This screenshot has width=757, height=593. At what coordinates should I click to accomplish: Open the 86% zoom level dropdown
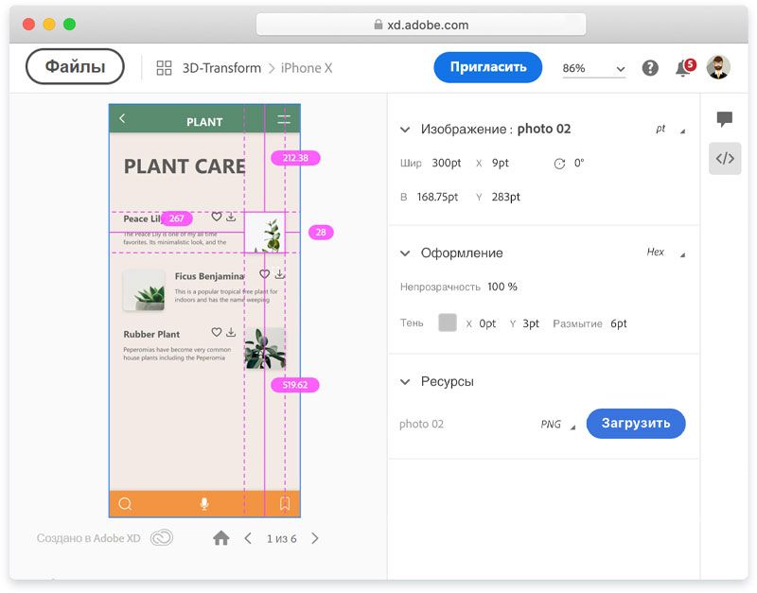point(593,69)
